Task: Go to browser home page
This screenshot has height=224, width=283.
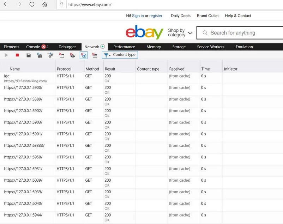Action: coord(44,4)
